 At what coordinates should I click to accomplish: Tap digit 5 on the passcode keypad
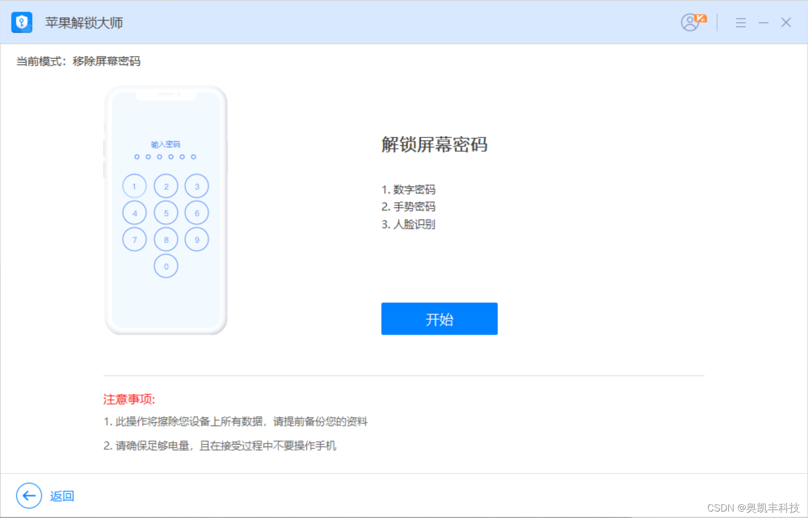coord(166,213)
